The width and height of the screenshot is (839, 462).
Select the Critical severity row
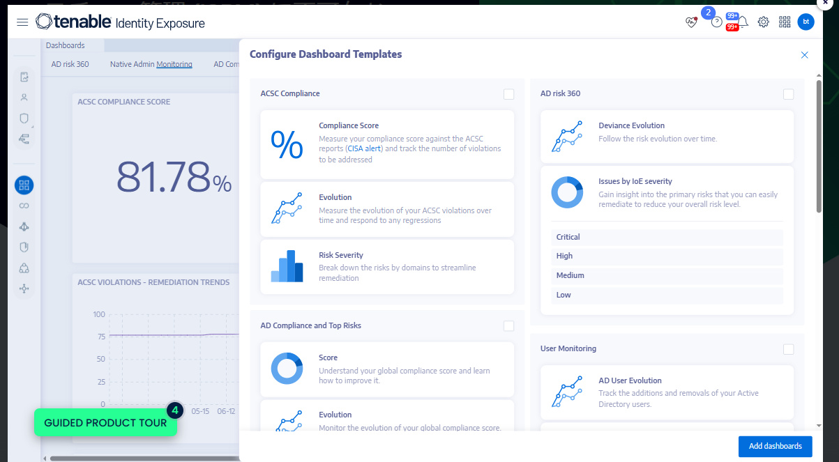click(x=667, y=237)
